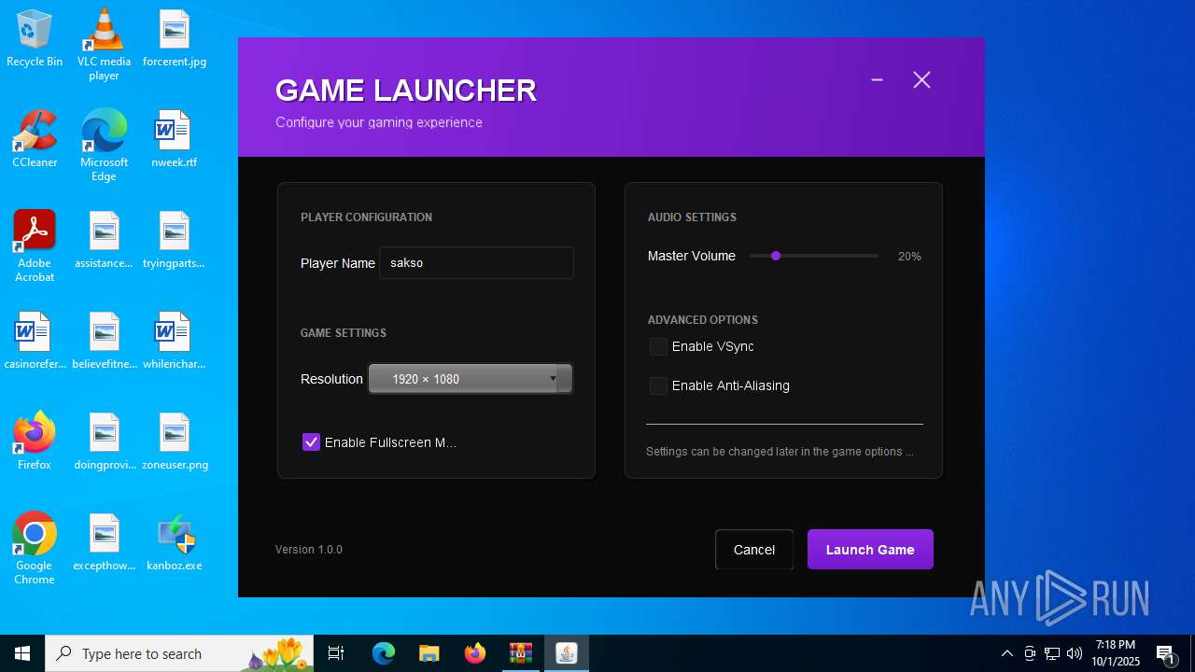Screen dimensions: 1195x672
Task: Select the believefitne image file icon
Action: [x=104, y=342]
